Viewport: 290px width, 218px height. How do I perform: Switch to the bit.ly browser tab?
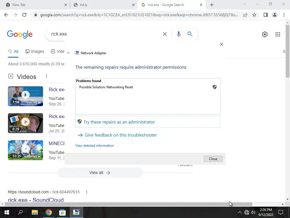coord(104,5)
